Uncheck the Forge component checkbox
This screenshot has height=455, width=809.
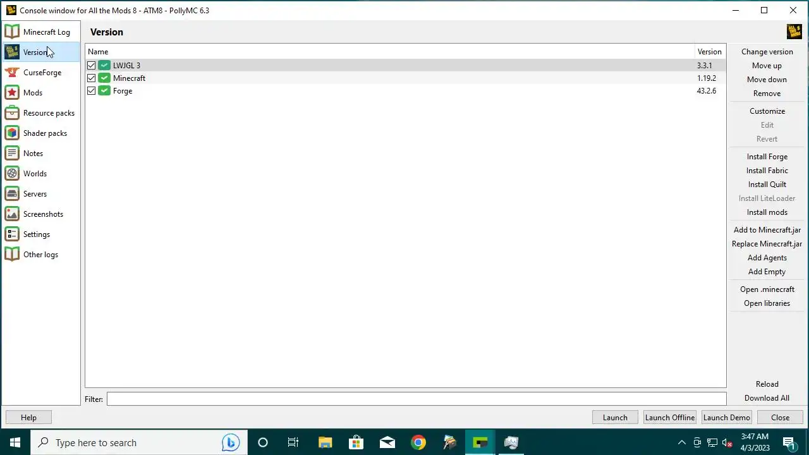pyautogui.click(x=92, y=91)
